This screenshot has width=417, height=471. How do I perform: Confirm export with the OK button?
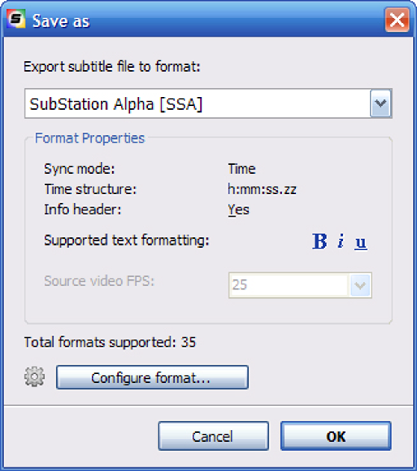[x=336, y=436]
